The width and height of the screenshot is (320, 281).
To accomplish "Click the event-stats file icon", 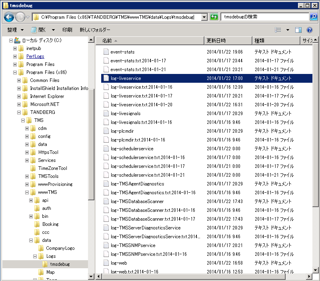I will tap(106, 52).
